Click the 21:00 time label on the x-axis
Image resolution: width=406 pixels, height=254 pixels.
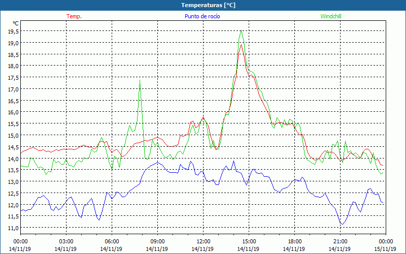340,242
